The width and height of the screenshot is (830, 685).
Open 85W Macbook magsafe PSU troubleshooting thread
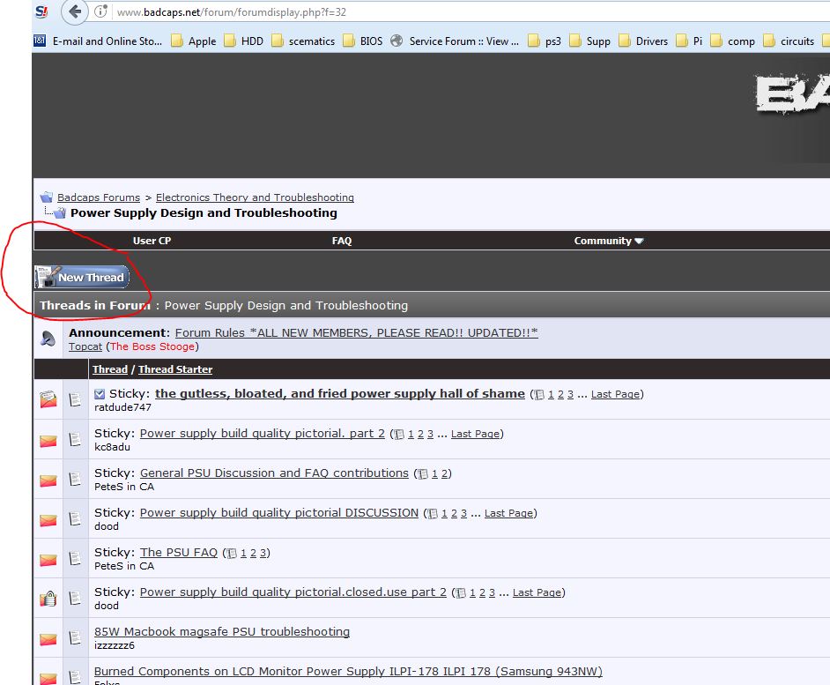pyautogui.click(x=222, y=631)
